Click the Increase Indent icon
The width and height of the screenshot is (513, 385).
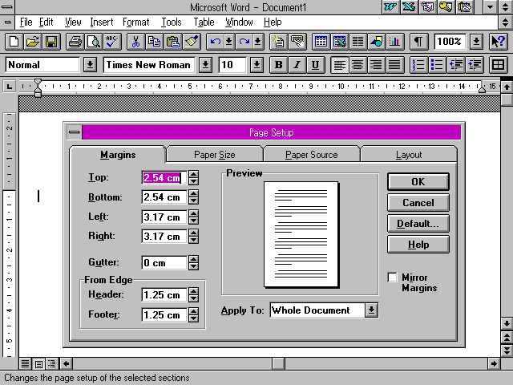[475, 65]
